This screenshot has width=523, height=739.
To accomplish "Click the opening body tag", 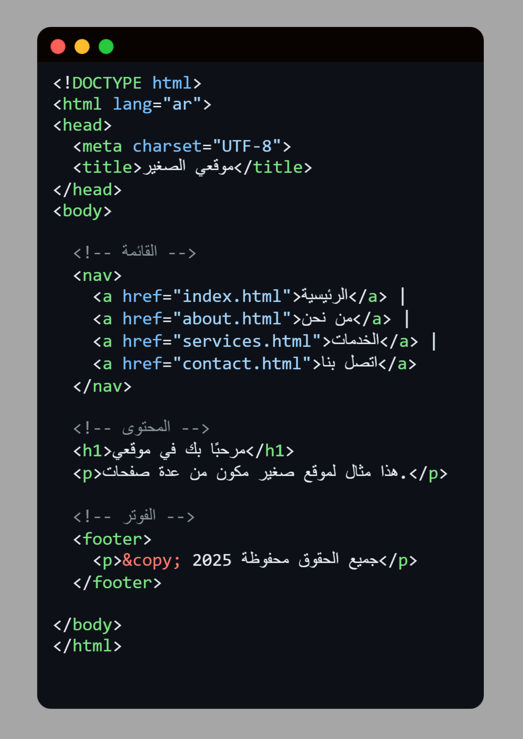I will point(82,211).
